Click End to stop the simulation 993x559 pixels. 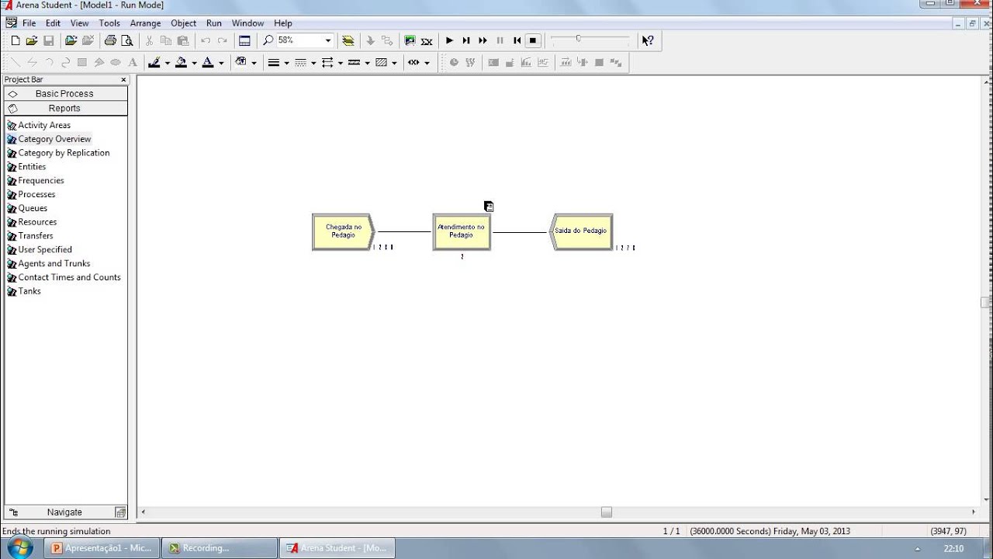[x=533, y=40]
